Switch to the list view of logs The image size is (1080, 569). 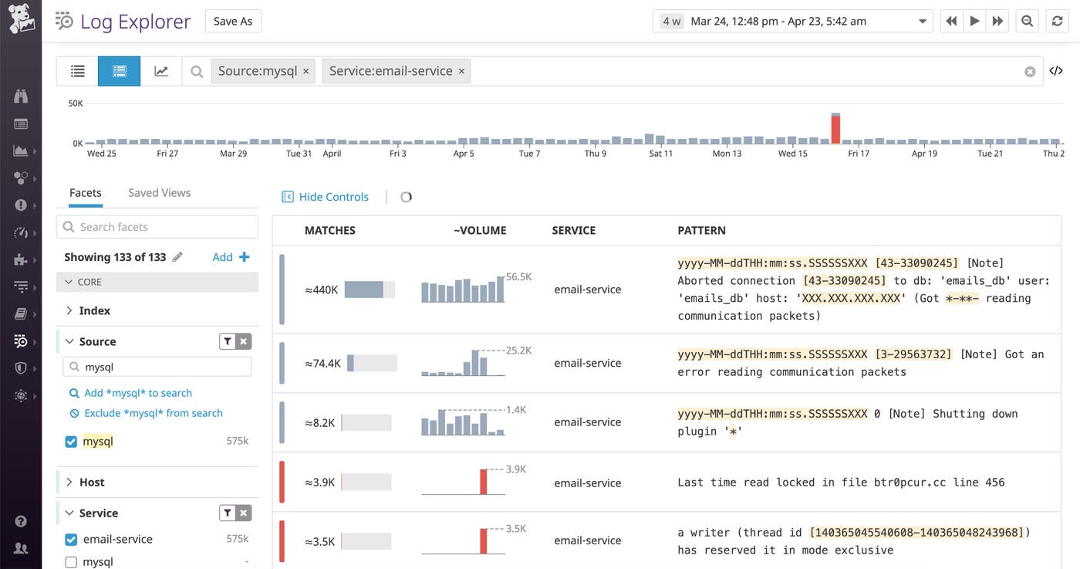pyautogui.click(x=77, y=70)
